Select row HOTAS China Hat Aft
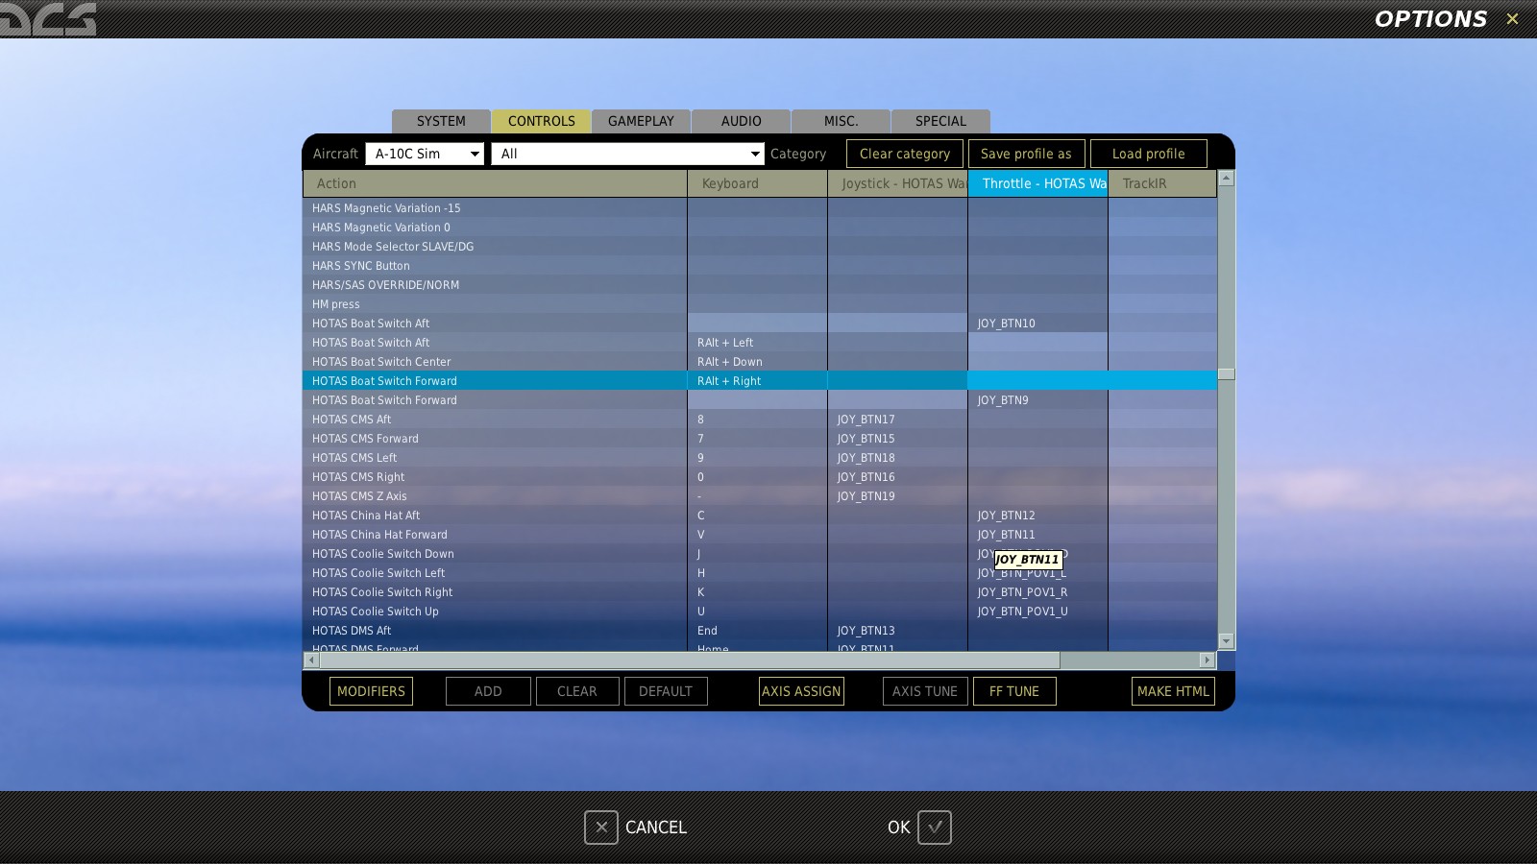This screenshot has height=864, width=1537. click(x=760, y=516)
